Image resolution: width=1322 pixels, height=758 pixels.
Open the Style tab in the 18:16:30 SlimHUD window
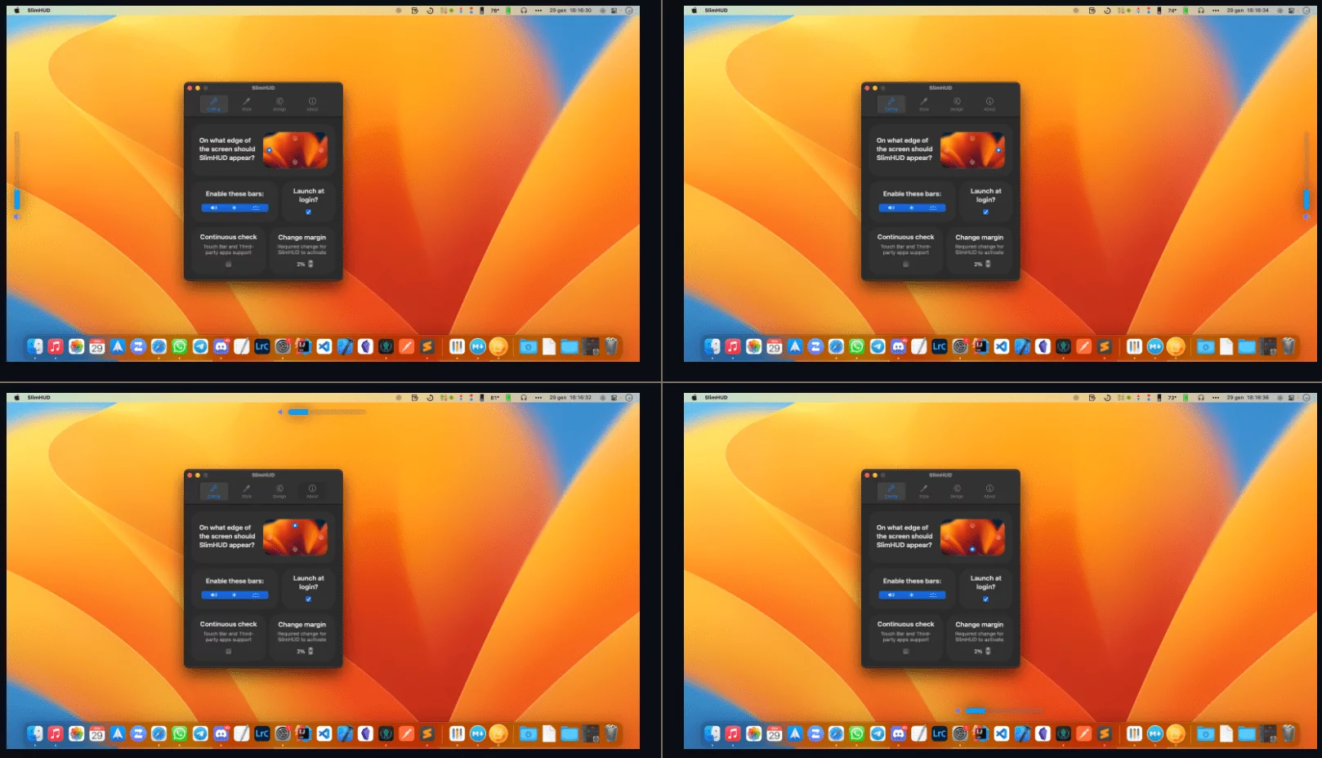(246, 104)
